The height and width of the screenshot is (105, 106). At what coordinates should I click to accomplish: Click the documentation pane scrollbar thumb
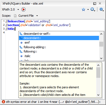point(98,72)
